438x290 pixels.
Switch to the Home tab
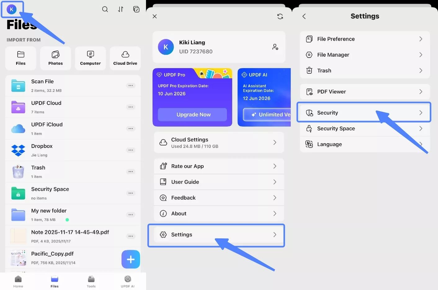18,281
